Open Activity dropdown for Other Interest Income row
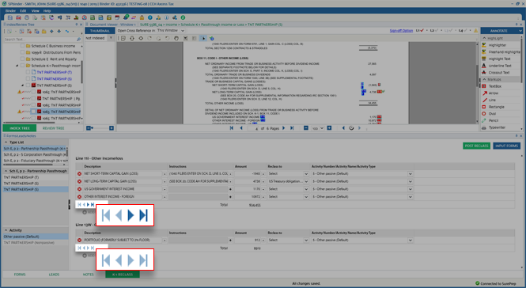Screen dimensions: 526x288 410,197
